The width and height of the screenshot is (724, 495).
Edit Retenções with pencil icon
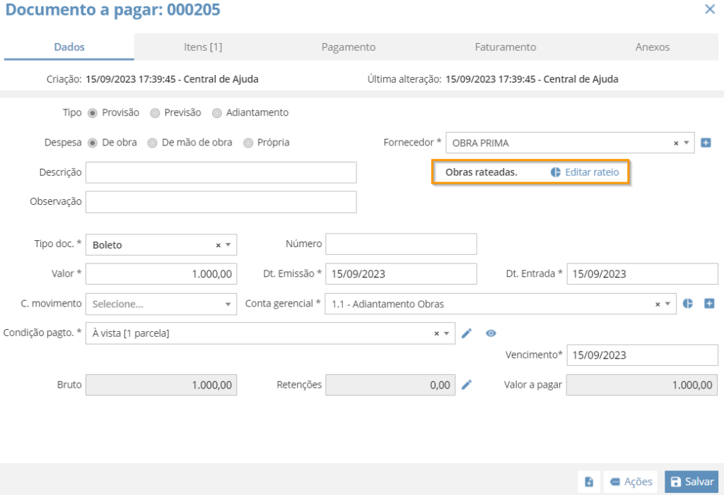(x=467, y=385)
